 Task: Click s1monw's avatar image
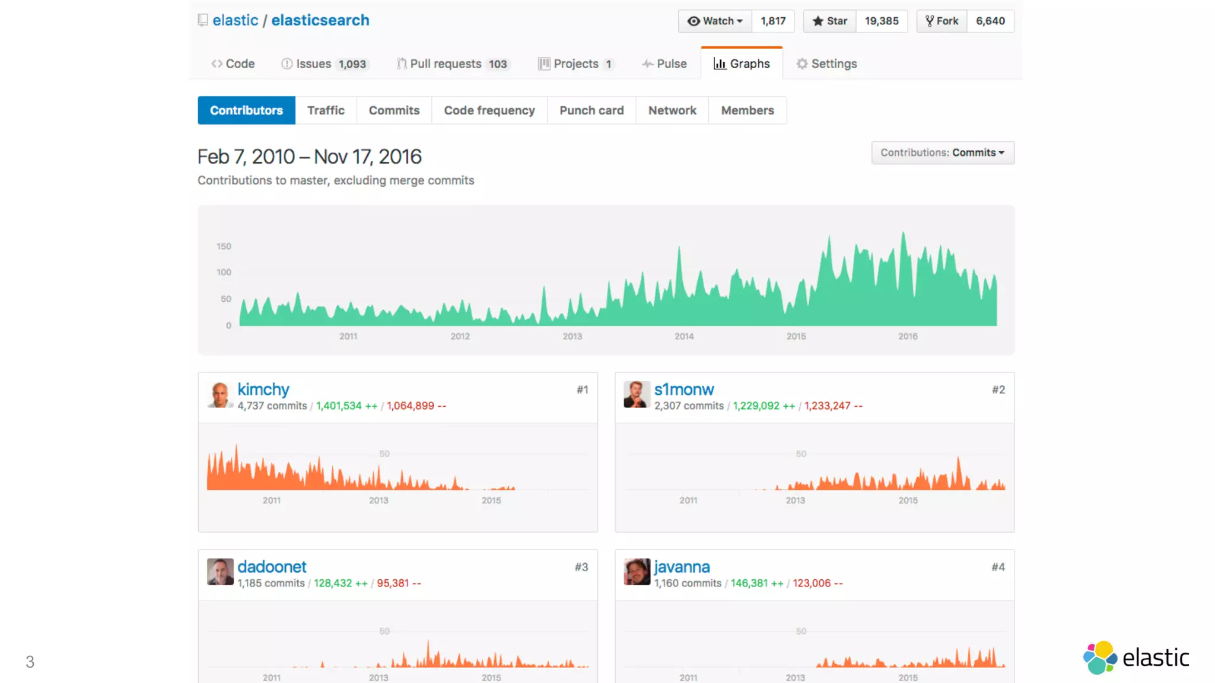(x=637, y=395)
